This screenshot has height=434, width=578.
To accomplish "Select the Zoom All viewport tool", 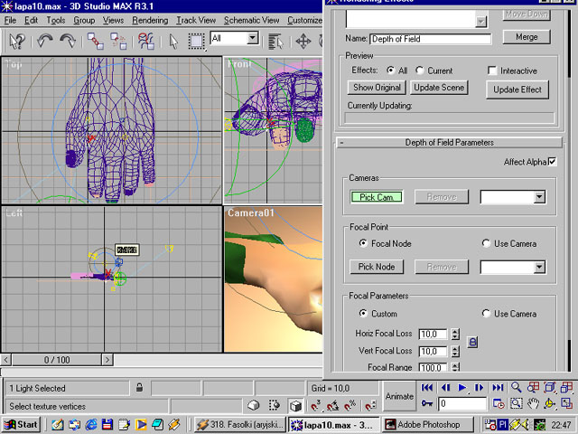I will (x=533, y=387).
